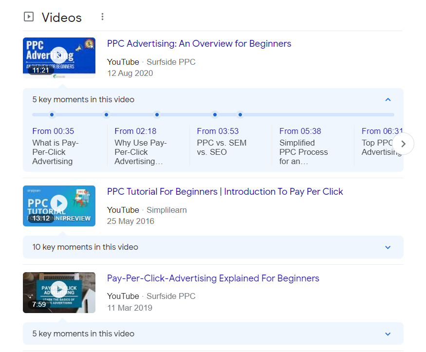The height and width of the screenshot is (352, 426).
Task: Jump to key moment From 06:31
Action: coord(382,131)
